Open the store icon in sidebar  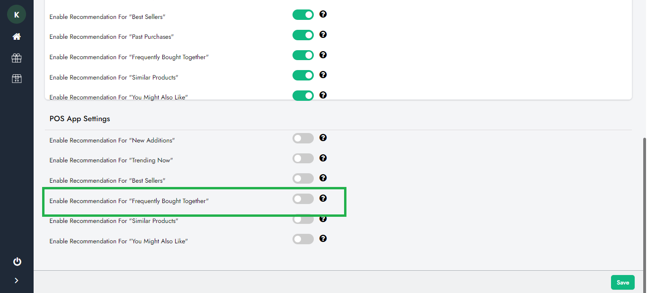(x=17, y=79)
